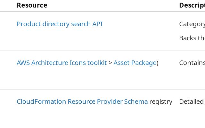Open the Product directory search API link
205x128 pixels.
pyautogui.click(x=60, y=24)
